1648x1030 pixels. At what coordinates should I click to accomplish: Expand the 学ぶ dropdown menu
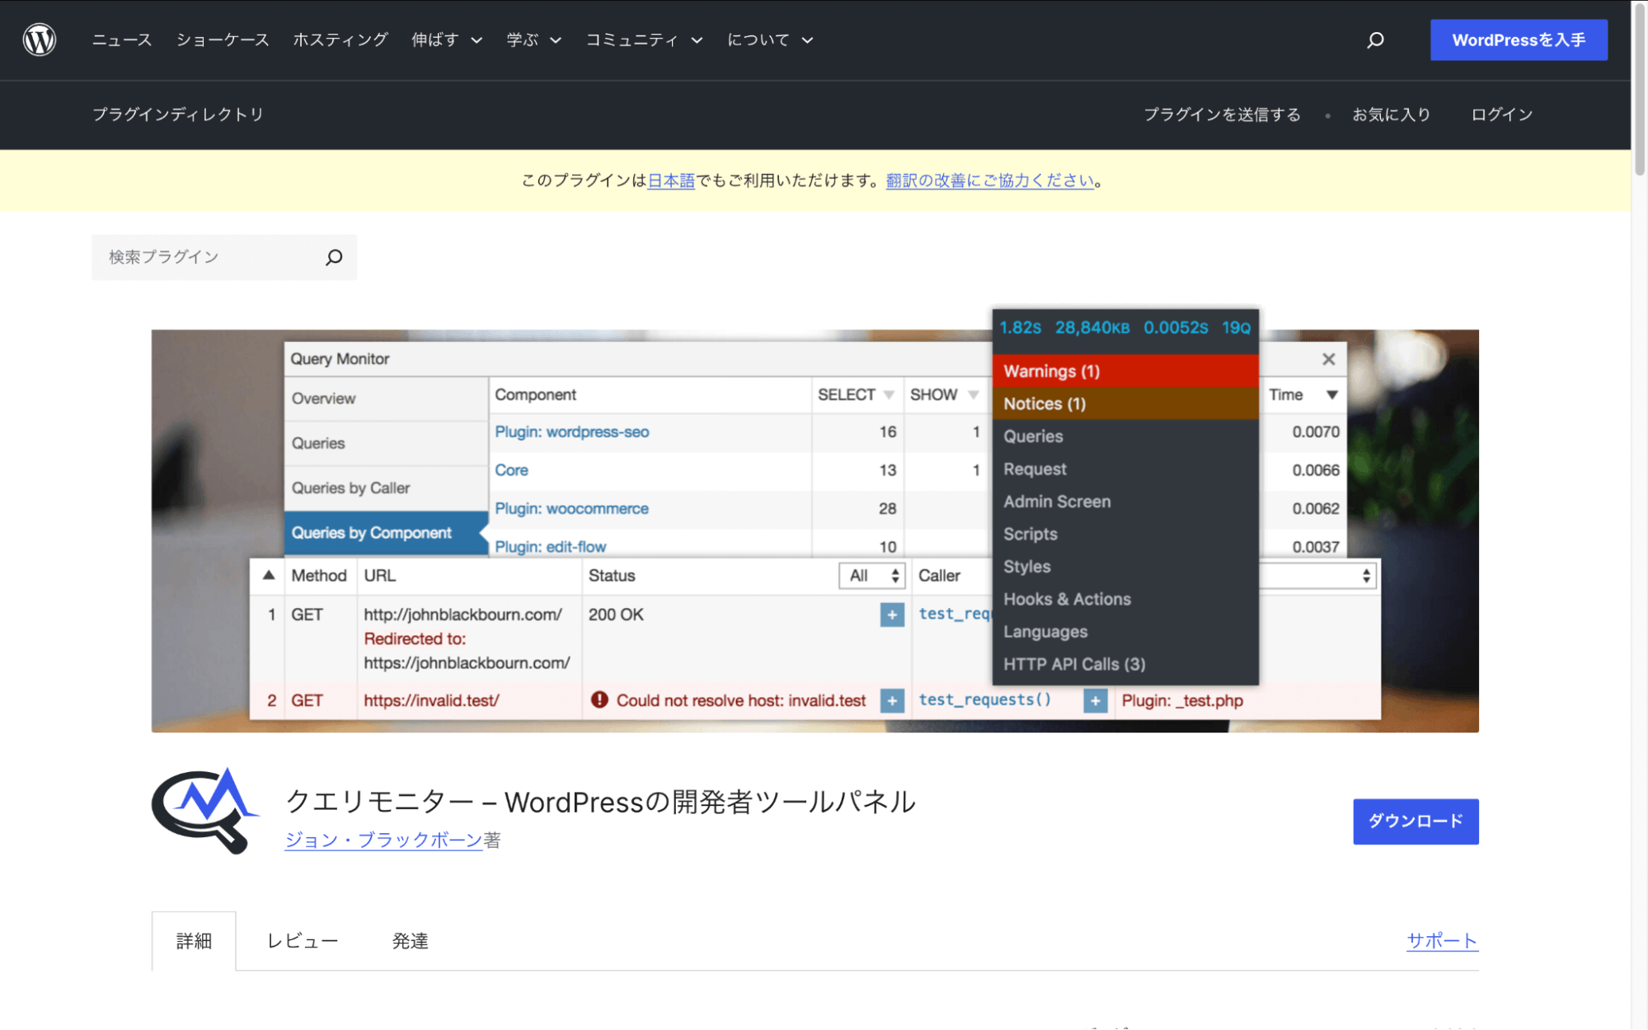533,39
